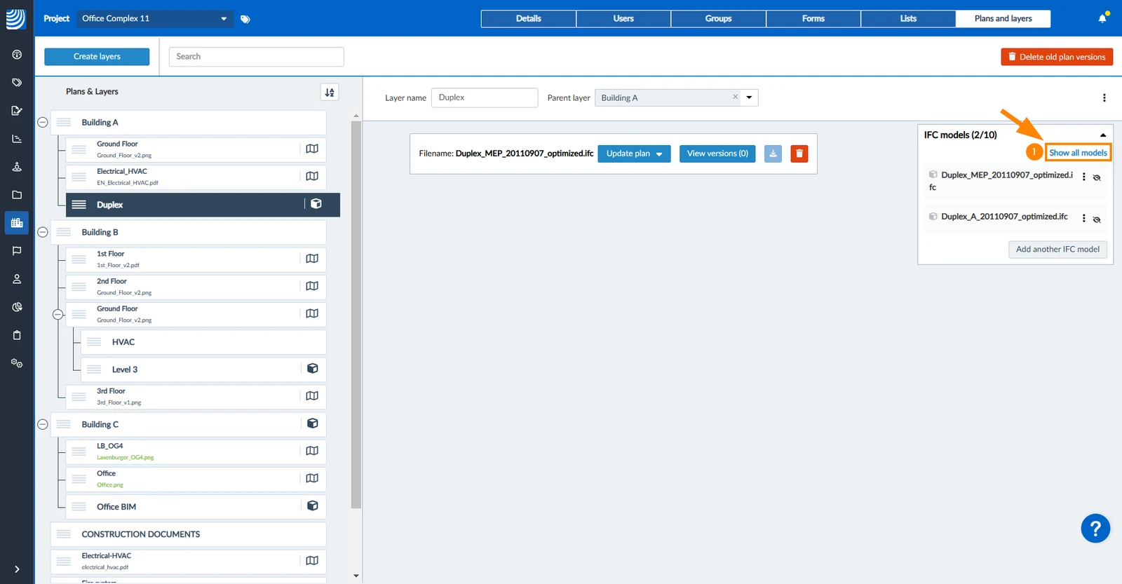Toggle visibility of Duplex_MEP model
The width and height of the screenshot is (1122, 584).
coord(1097,178)
